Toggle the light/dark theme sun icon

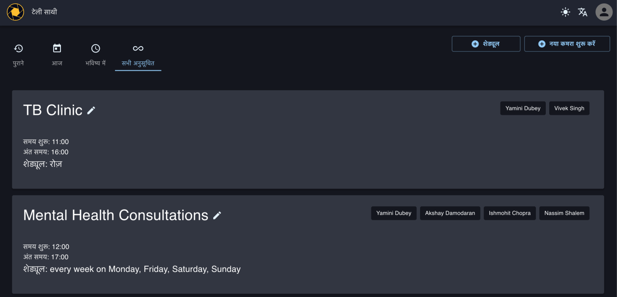[x=565, y=12]
